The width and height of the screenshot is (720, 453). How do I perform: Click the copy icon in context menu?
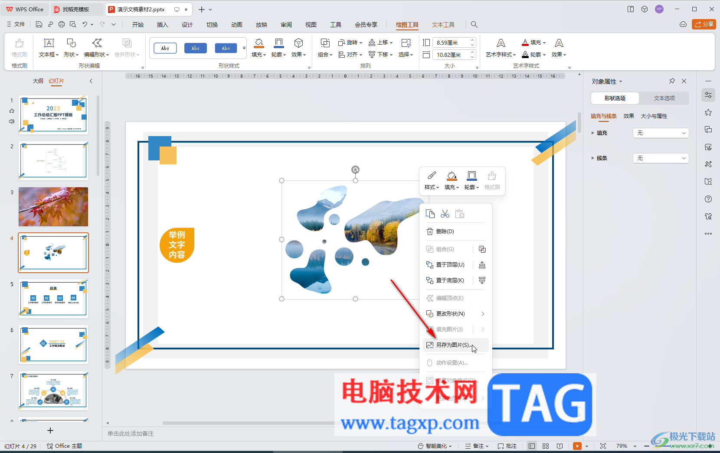tap(430, 214)
